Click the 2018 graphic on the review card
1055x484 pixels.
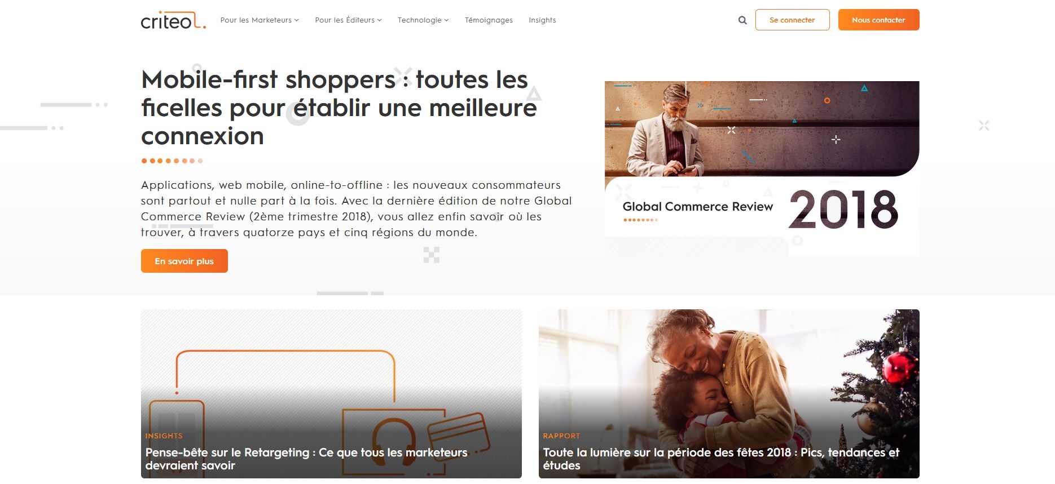tap(843, 210)
